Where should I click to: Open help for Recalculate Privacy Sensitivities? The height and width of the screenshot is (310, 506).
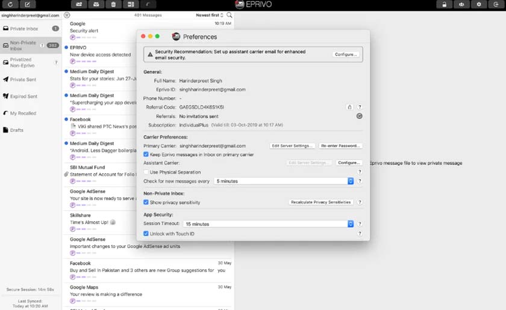(360, 202)
